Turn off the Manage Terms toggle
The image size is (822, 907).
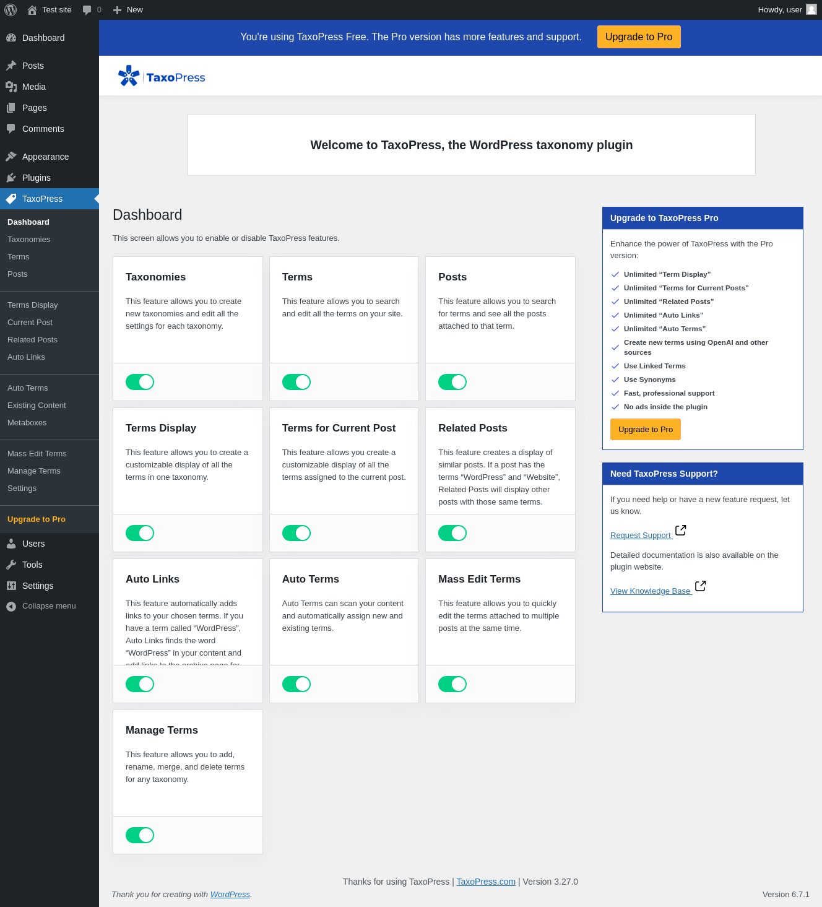tap(140, 835)
